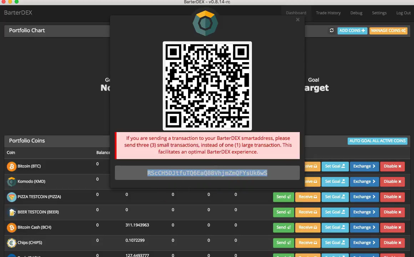Open Trade History tab
The image size is (414, 257).
[328, 13]
